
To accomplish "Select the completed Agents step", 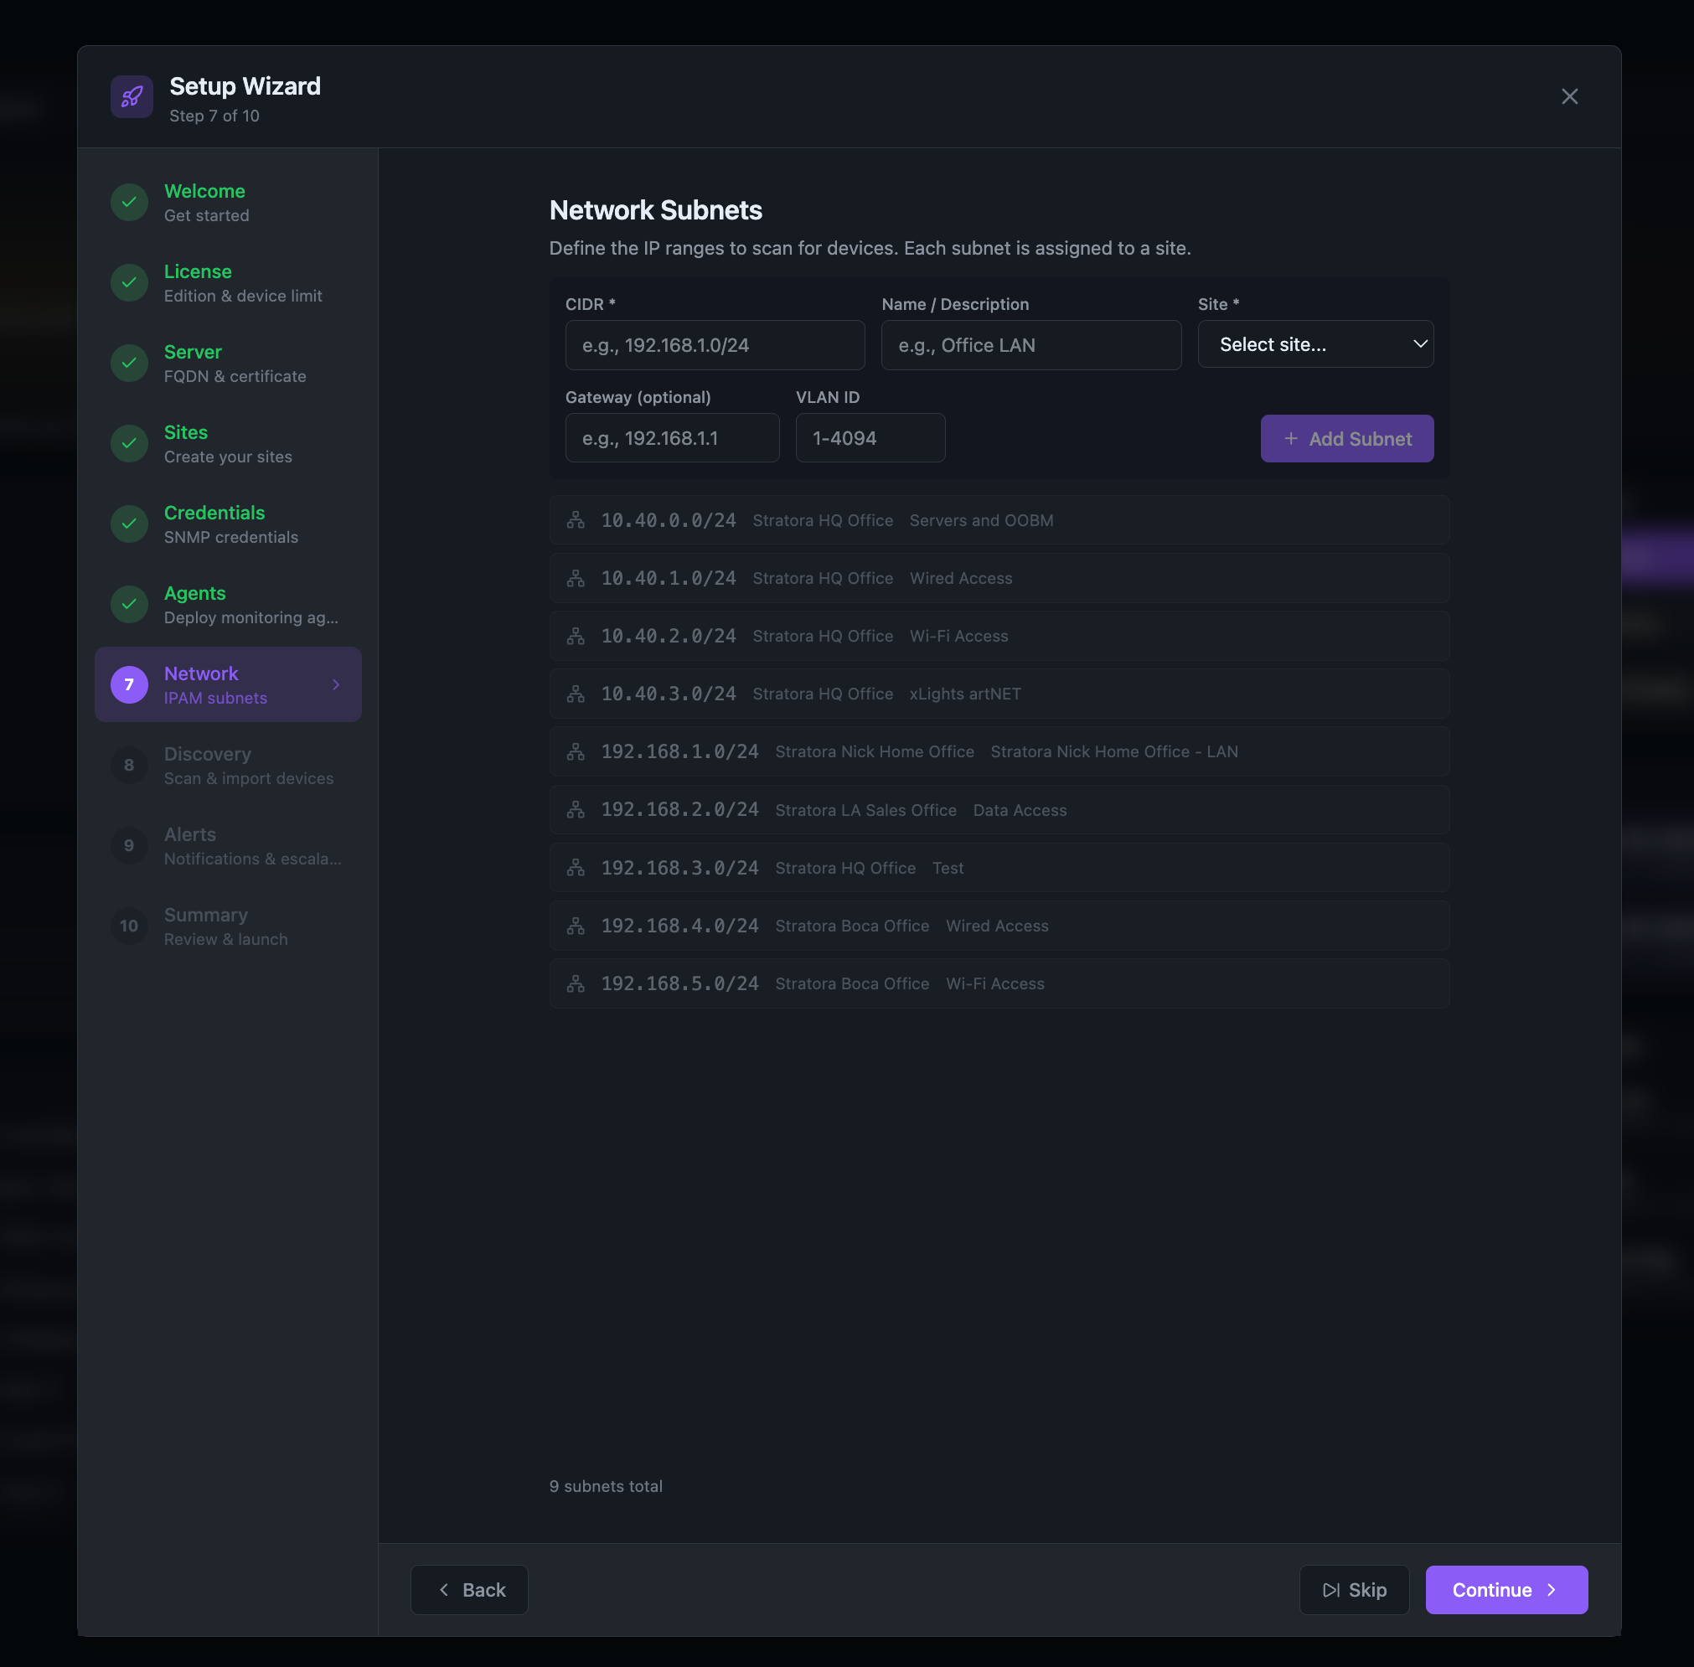I will click(228, 604).
